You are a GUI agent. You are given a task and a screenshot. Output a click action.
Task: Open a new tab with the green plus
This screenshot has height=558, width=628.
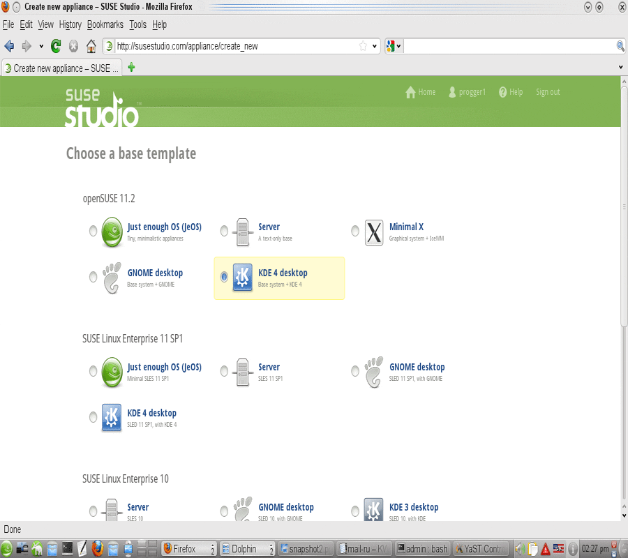(x=131, y=67)
